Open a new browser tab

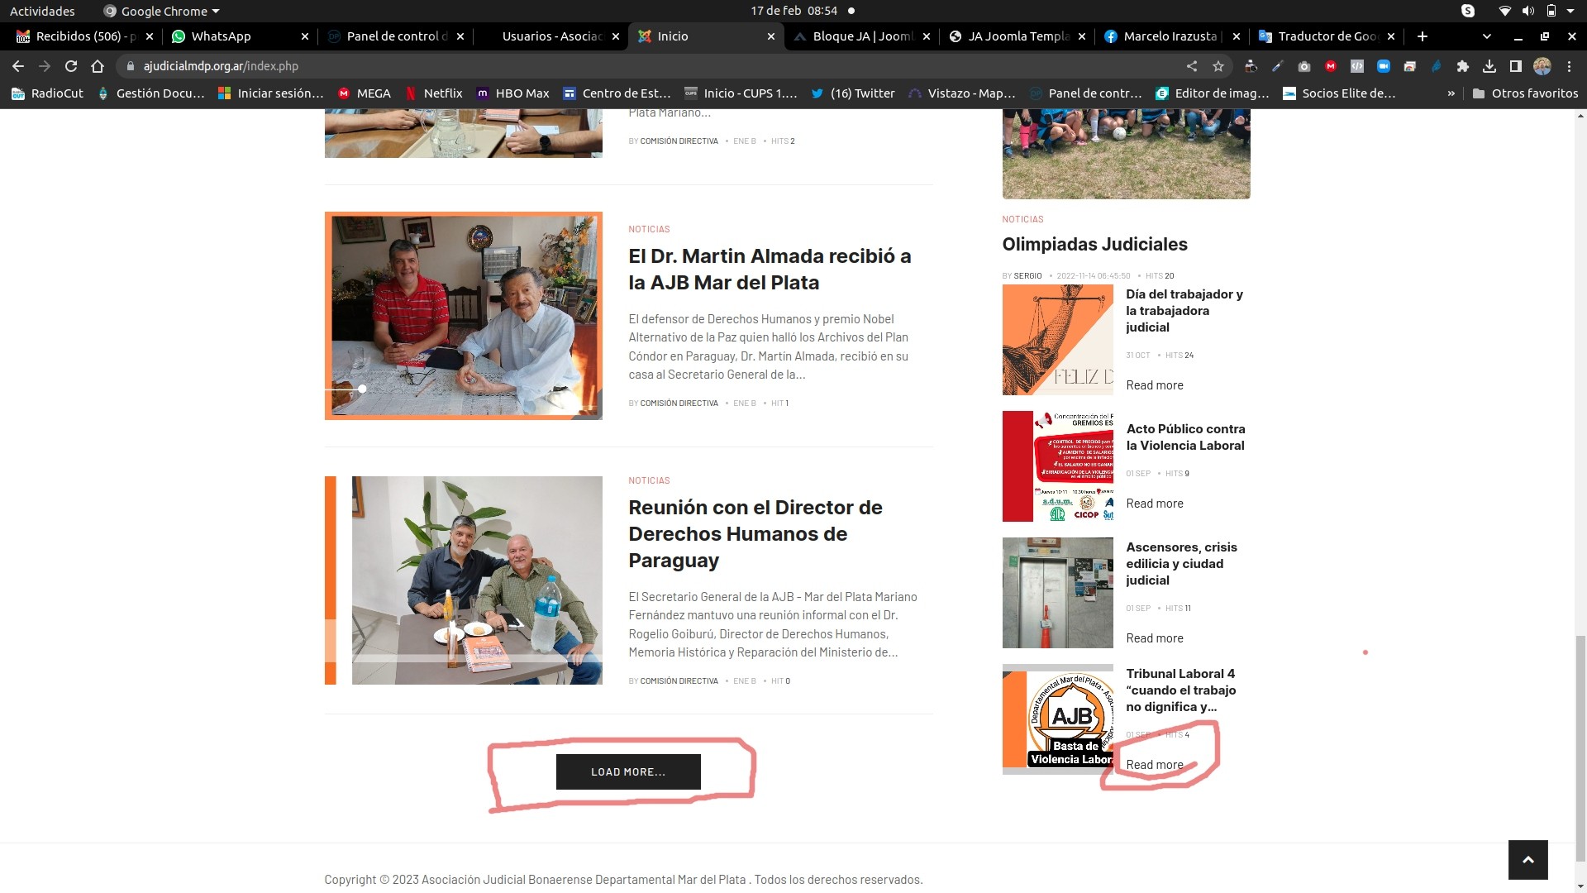click(1422, 36)
